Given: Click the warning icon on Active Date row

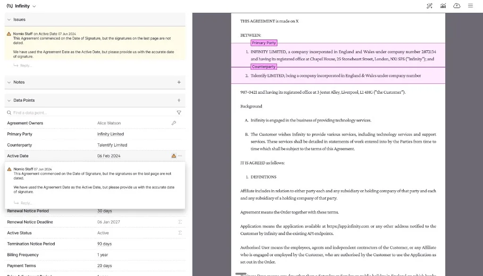Looking at the screenshot, I should pyautogui.click(x=174, y=156).
